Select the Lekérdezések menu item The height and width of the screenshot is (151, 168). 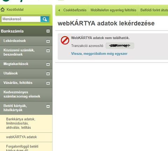[x=15, y=41]
